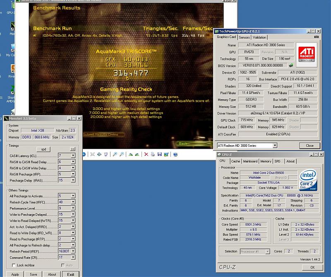
Task: Click the camera screenshot icon in GPU-Z
Action: (316, 37)
